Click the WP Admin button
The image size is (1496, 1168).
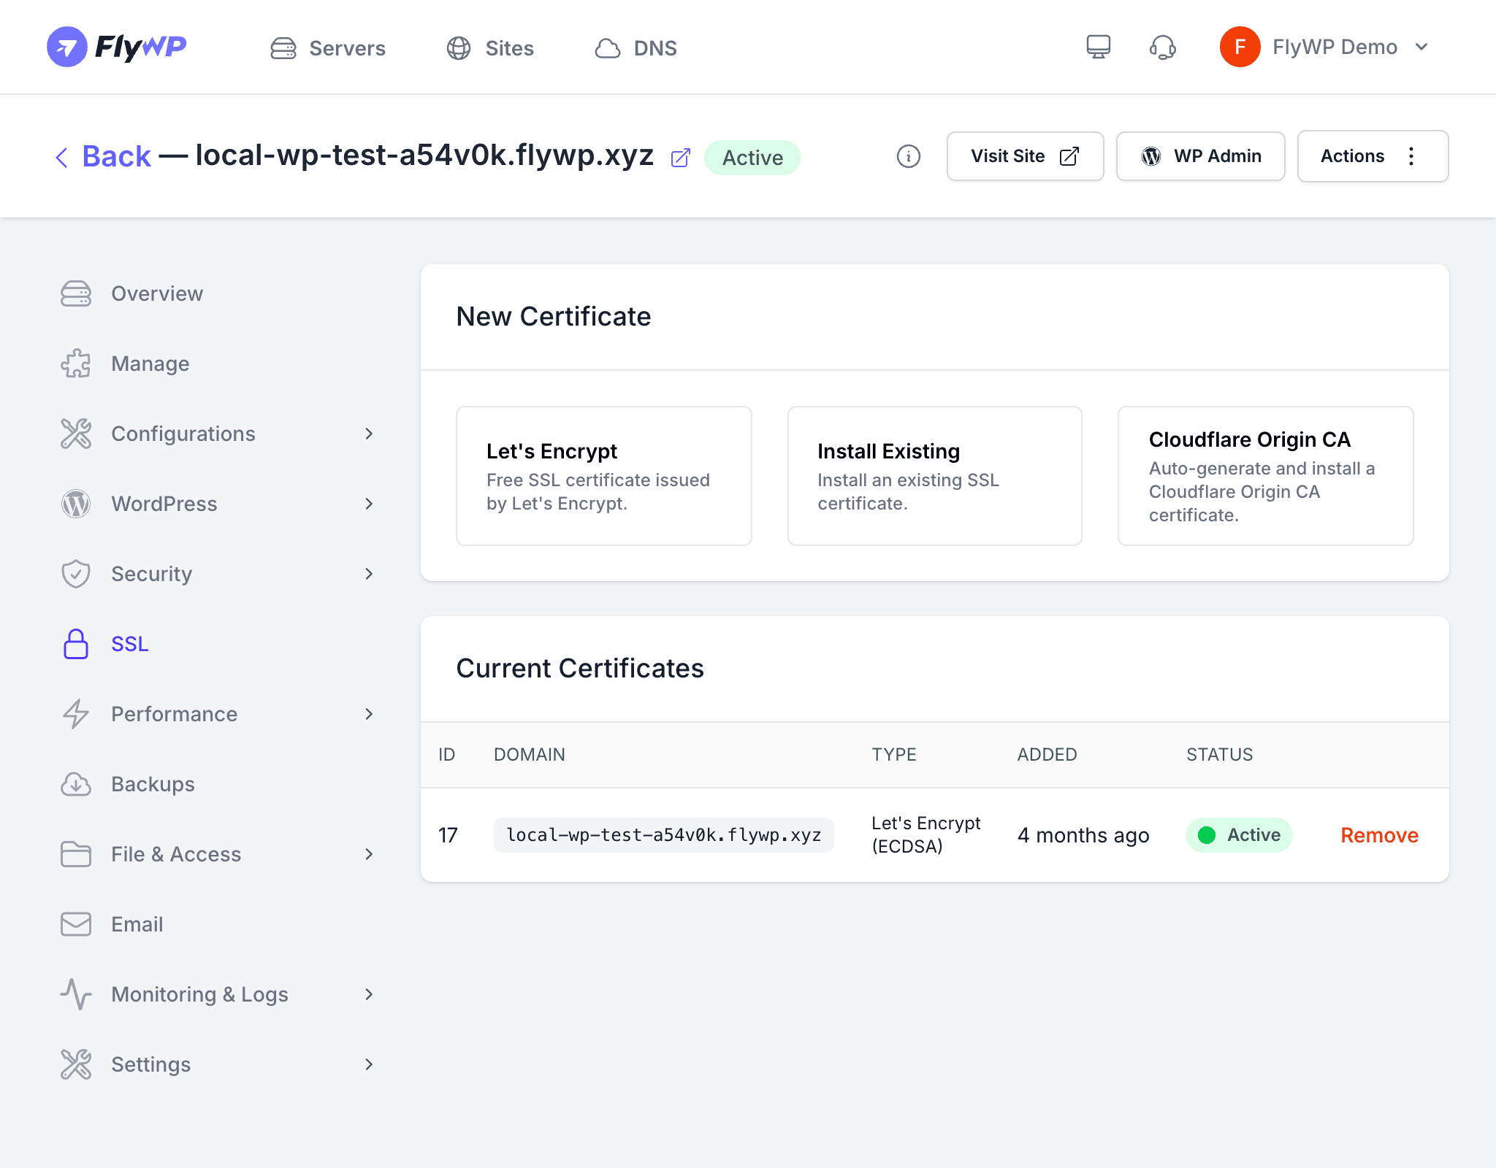pos(1200,156)
